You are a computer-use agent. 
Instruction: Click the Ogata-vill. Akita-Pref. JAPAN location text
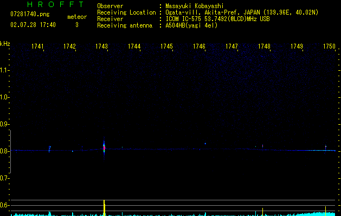[242, 12]
